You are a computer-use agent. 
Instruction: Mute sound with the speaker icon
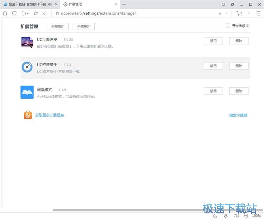pos(236,216)
